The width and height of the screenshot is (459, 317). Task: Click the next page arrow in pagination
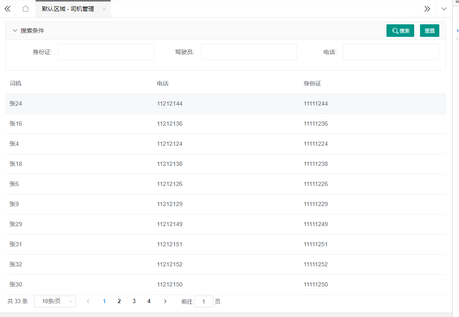[x=165, y=301]
